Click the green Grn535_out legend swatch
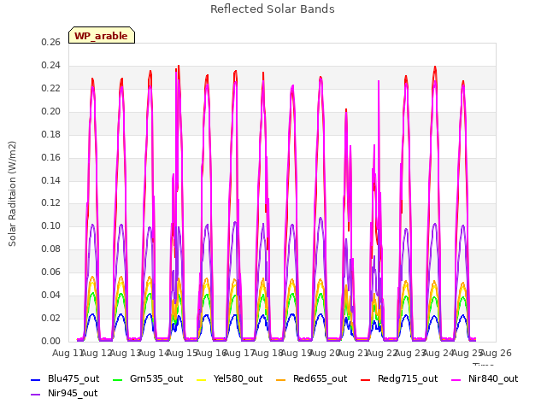Viewport: 547px width, 410px height. click(x=118, y=379)
